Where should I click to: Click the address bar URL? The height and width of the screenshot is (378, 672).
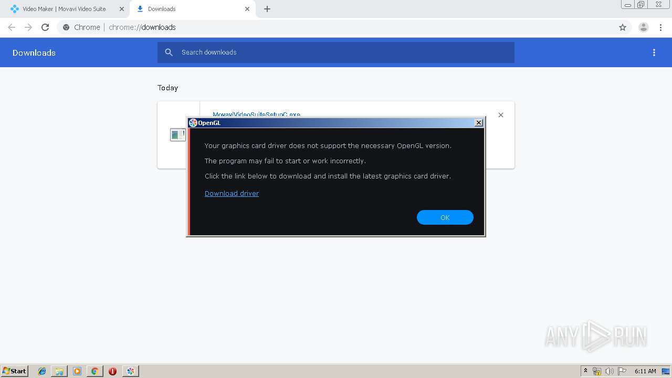[x=142, y=27]
